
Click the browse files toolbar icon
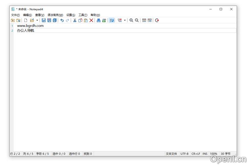(x=18, y=21)
